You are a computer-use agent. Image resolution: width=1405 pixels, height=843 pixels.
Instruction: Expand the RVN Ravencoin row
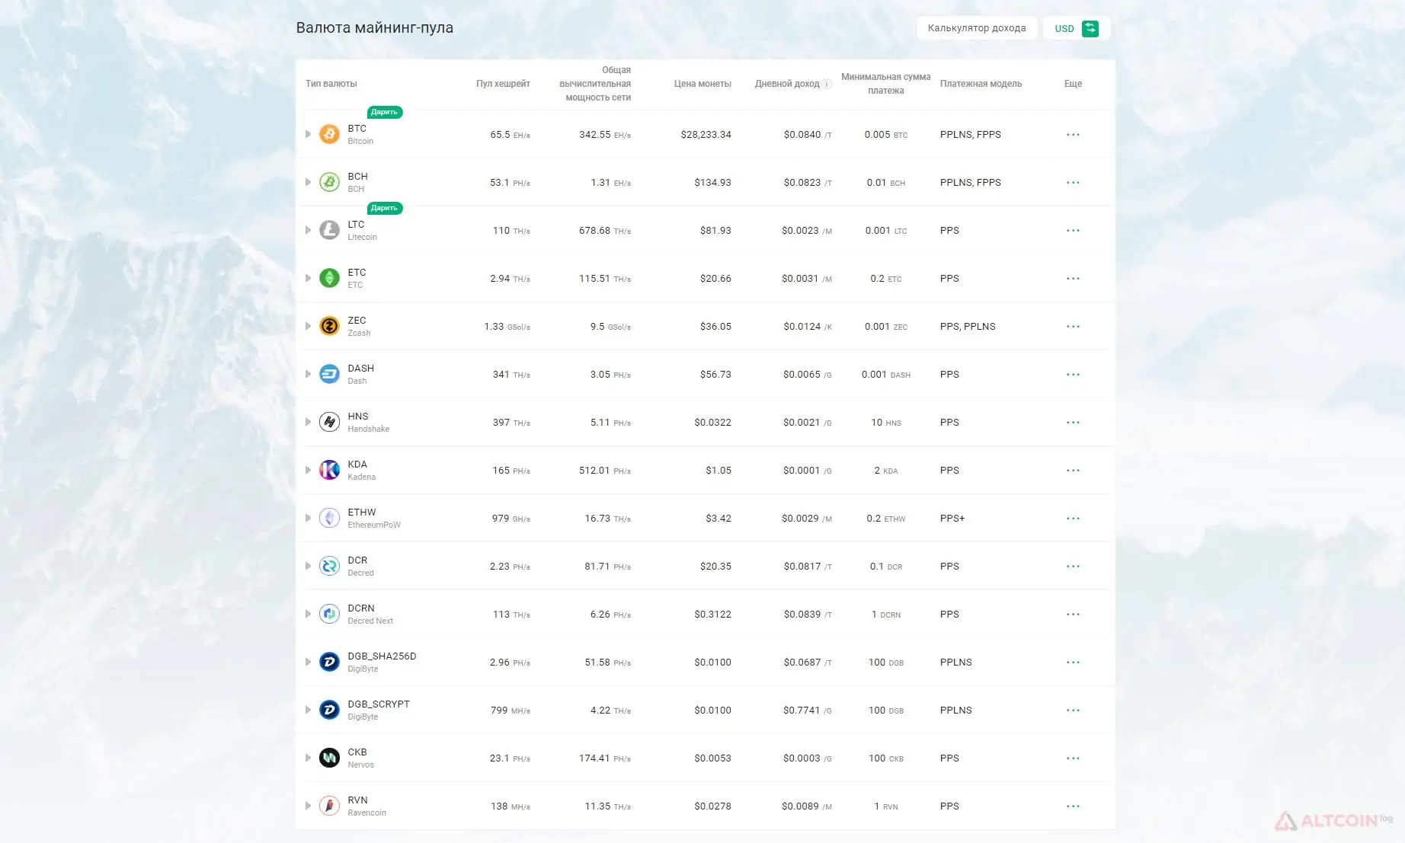(x=308, y=806)
